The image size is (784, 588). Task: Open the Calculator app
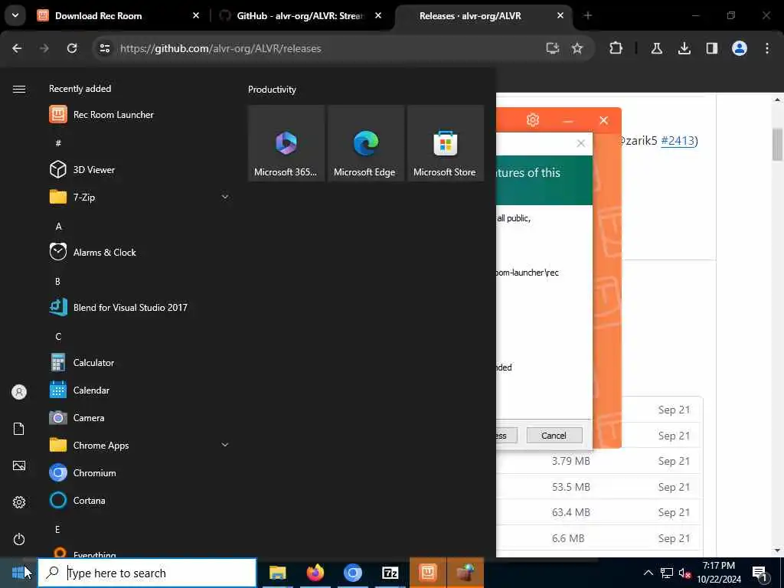[82, 362]
